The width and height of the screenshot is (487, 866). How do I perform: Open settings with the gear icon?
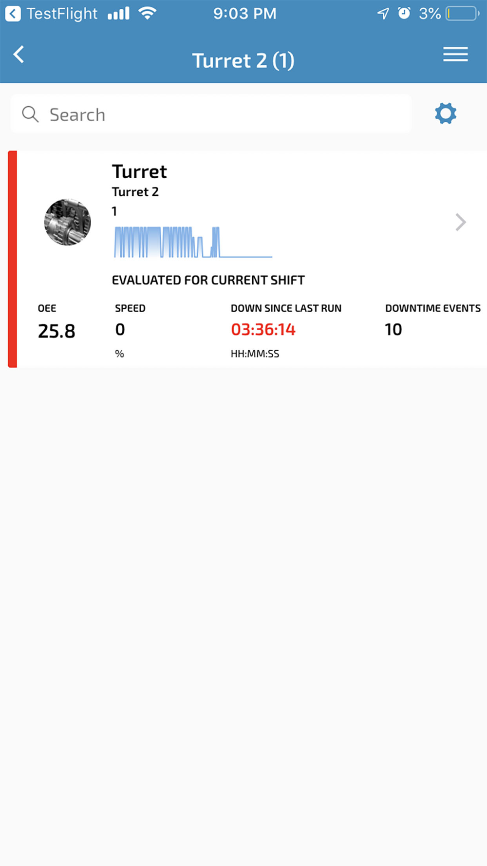point(446,113)
